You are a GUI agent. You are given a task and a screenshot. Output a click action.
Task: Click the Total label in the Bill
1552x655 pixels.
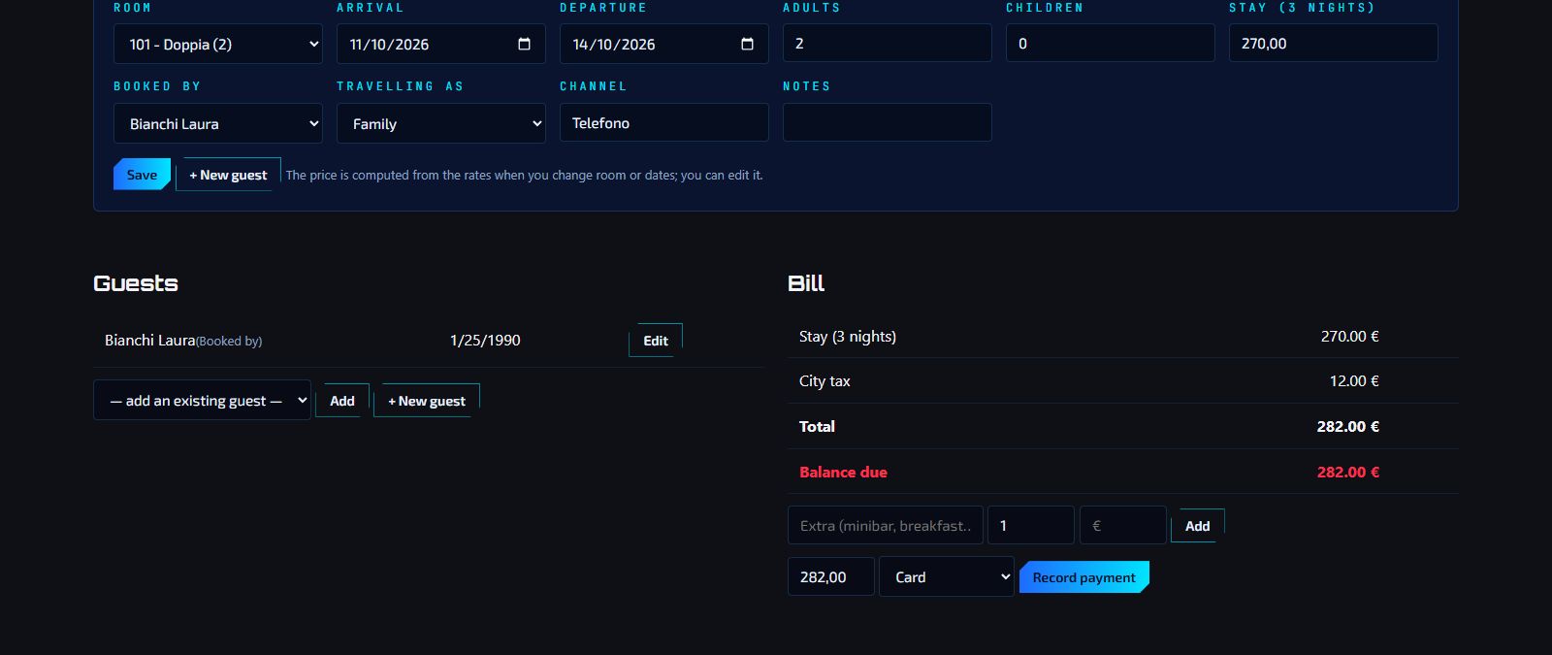coord(817,426)
